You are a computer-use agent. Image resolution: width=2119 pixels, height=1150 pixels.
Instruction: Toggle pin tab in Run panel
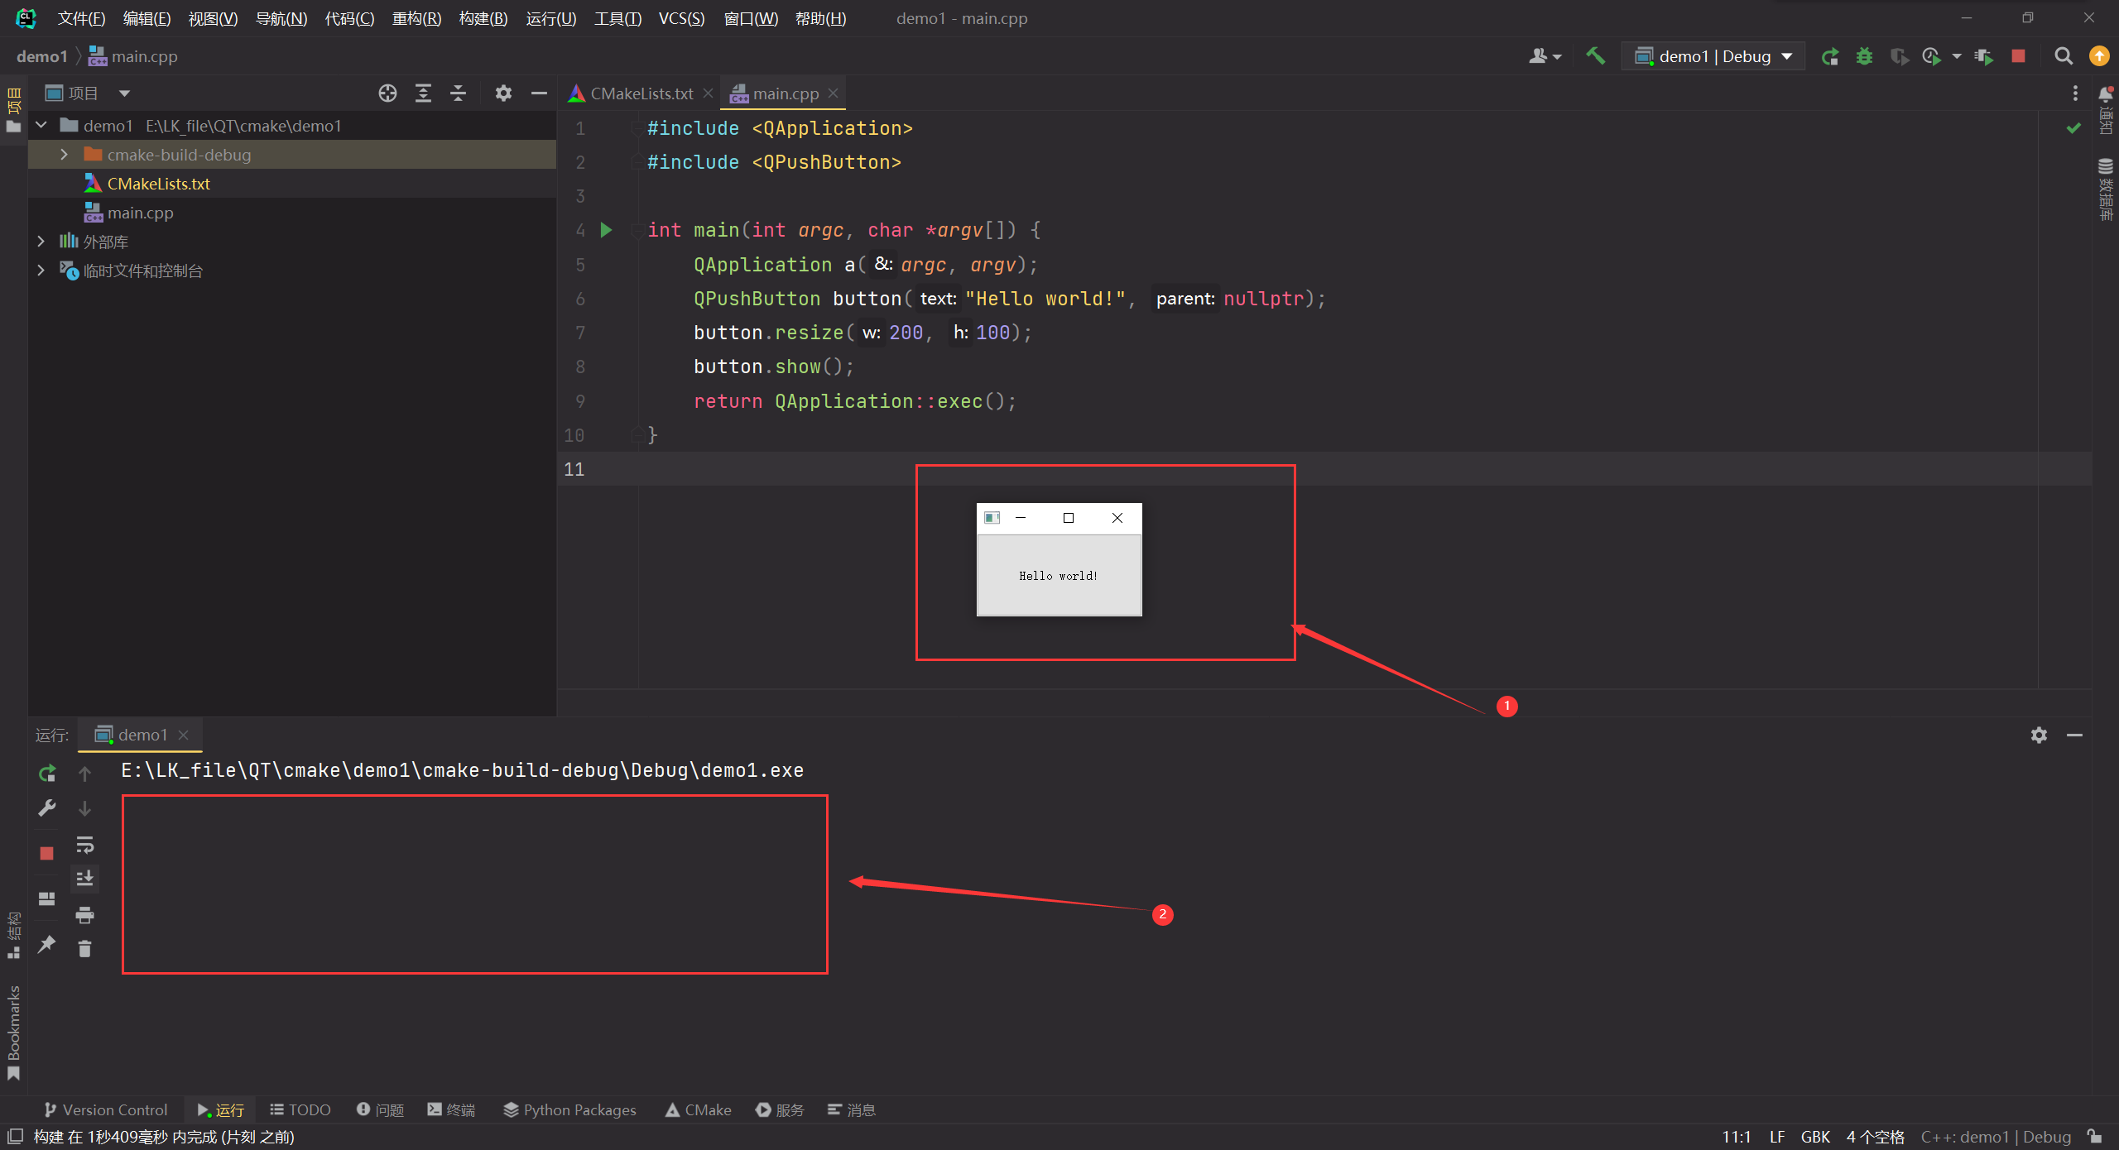[x=47, y=944]
